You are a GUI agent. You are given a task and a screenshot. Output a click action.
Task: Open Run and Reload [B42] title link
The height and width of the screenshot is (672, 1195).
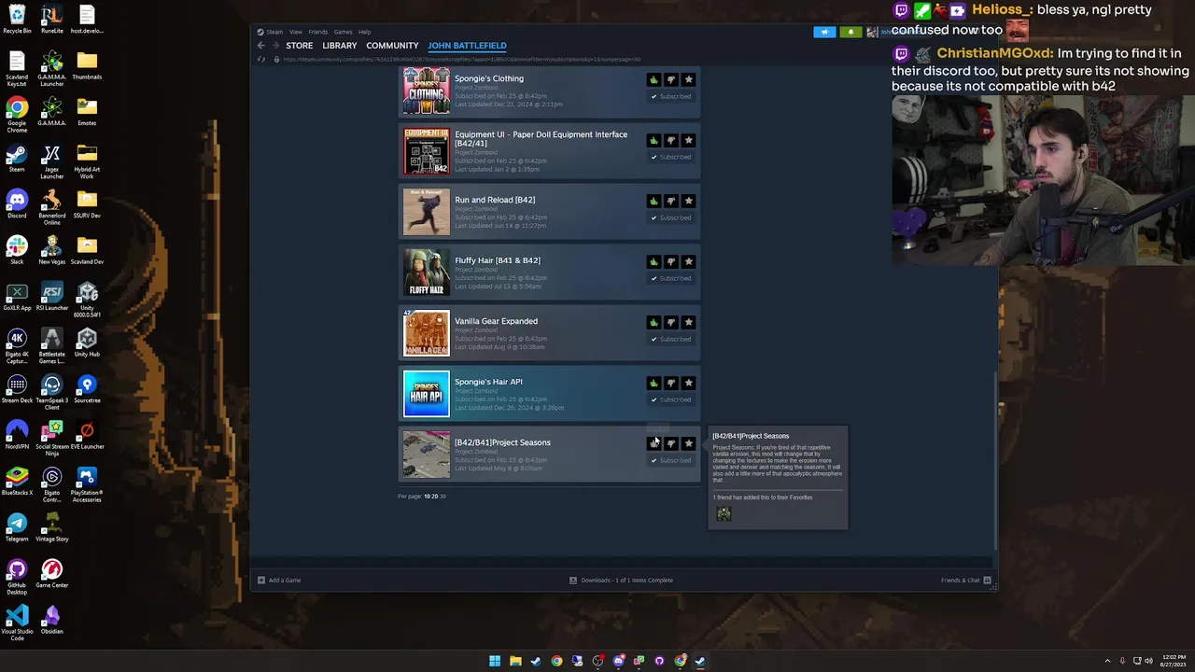[495, 200]
